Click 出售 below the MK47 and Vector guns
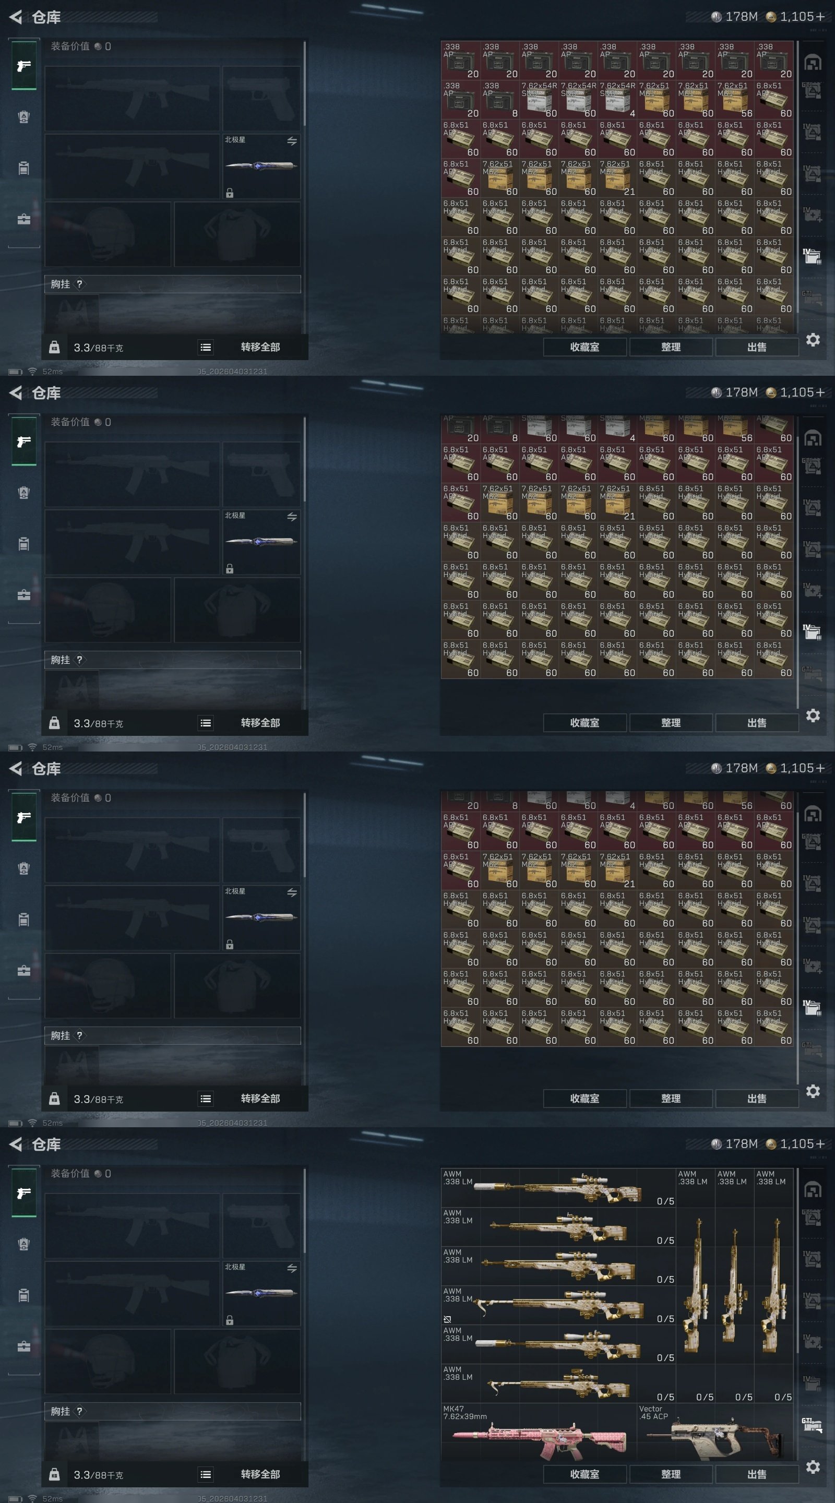The width and height of the screenshot is (835, 1503). (x=757, y=1474)
